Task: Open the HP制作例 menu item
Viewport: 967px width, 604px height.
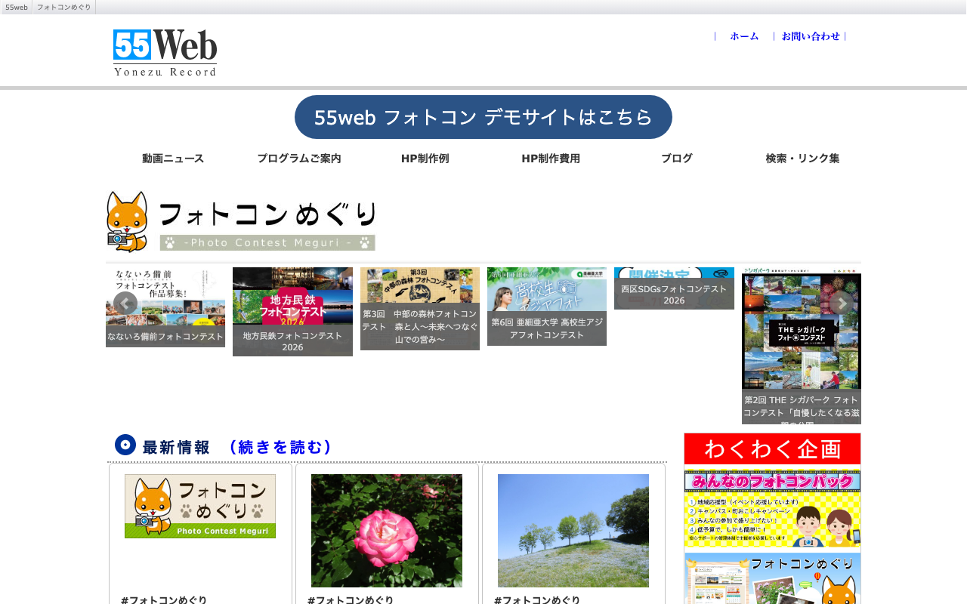Action: pyautogui.click(x=425, y=159)
